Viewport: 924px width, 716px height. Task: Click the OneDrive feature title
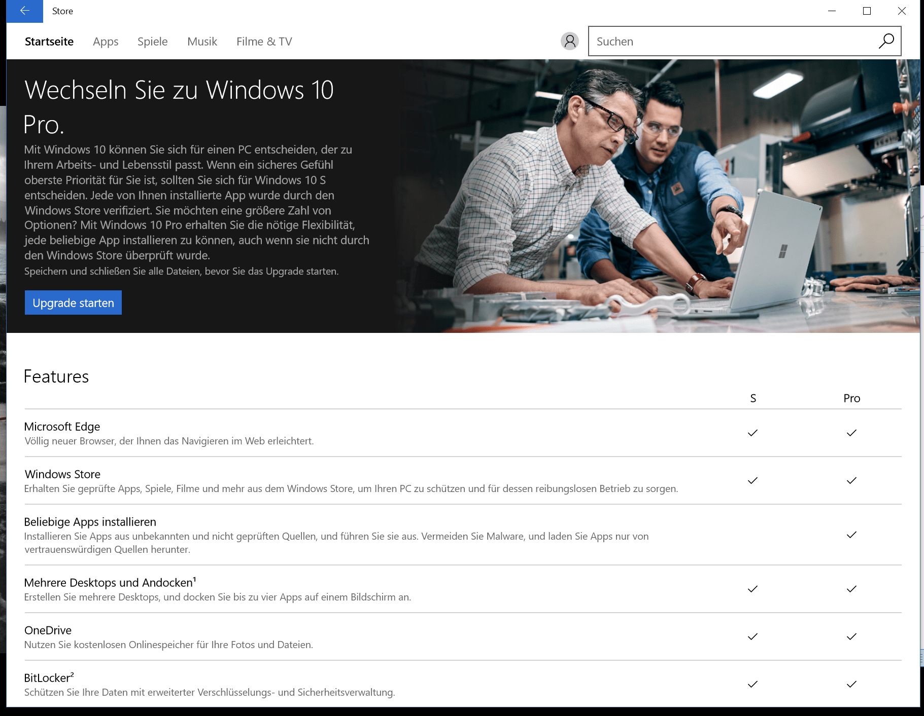pyautogui.click(x=48, y=630)
